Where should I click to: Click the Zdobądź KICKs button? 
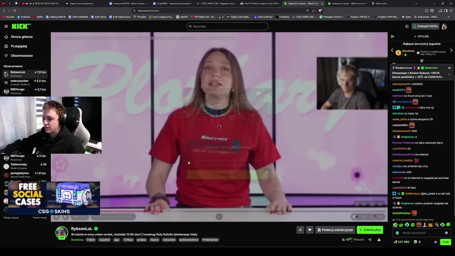tap(425, 26)
